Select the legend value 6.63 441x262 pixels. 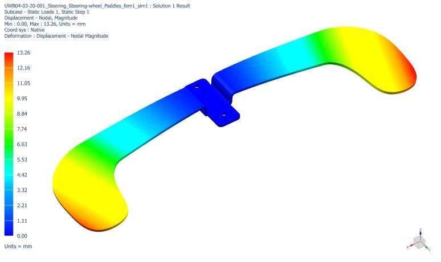click(22, 144)
